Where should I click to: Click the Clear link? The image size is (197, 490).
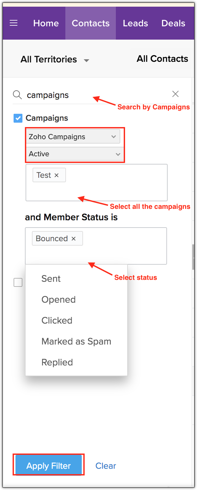105,465
